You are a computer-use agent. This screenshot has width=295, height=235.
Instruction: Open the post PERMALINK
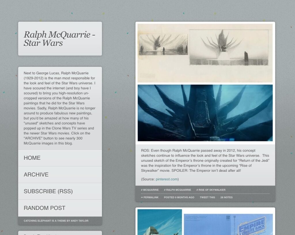coord(150,197)
